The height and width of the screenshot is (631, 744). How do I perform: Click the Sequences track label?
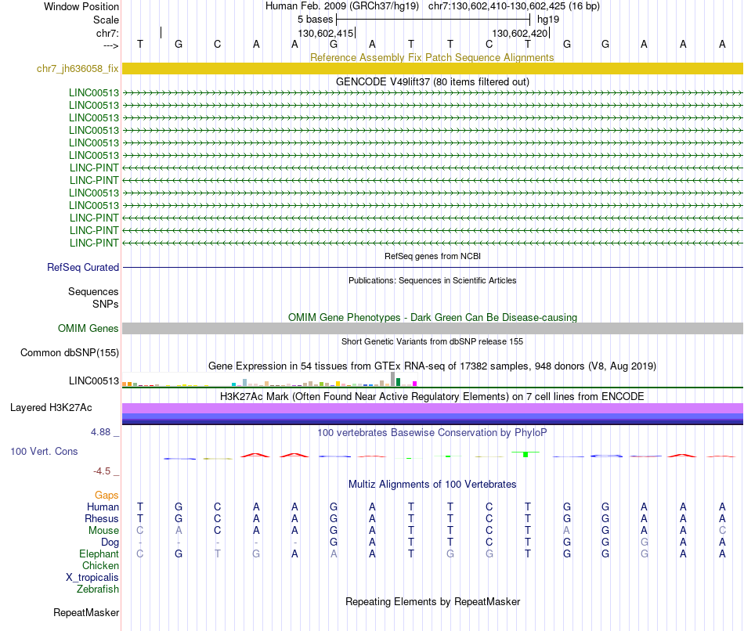tap(93, 291)
